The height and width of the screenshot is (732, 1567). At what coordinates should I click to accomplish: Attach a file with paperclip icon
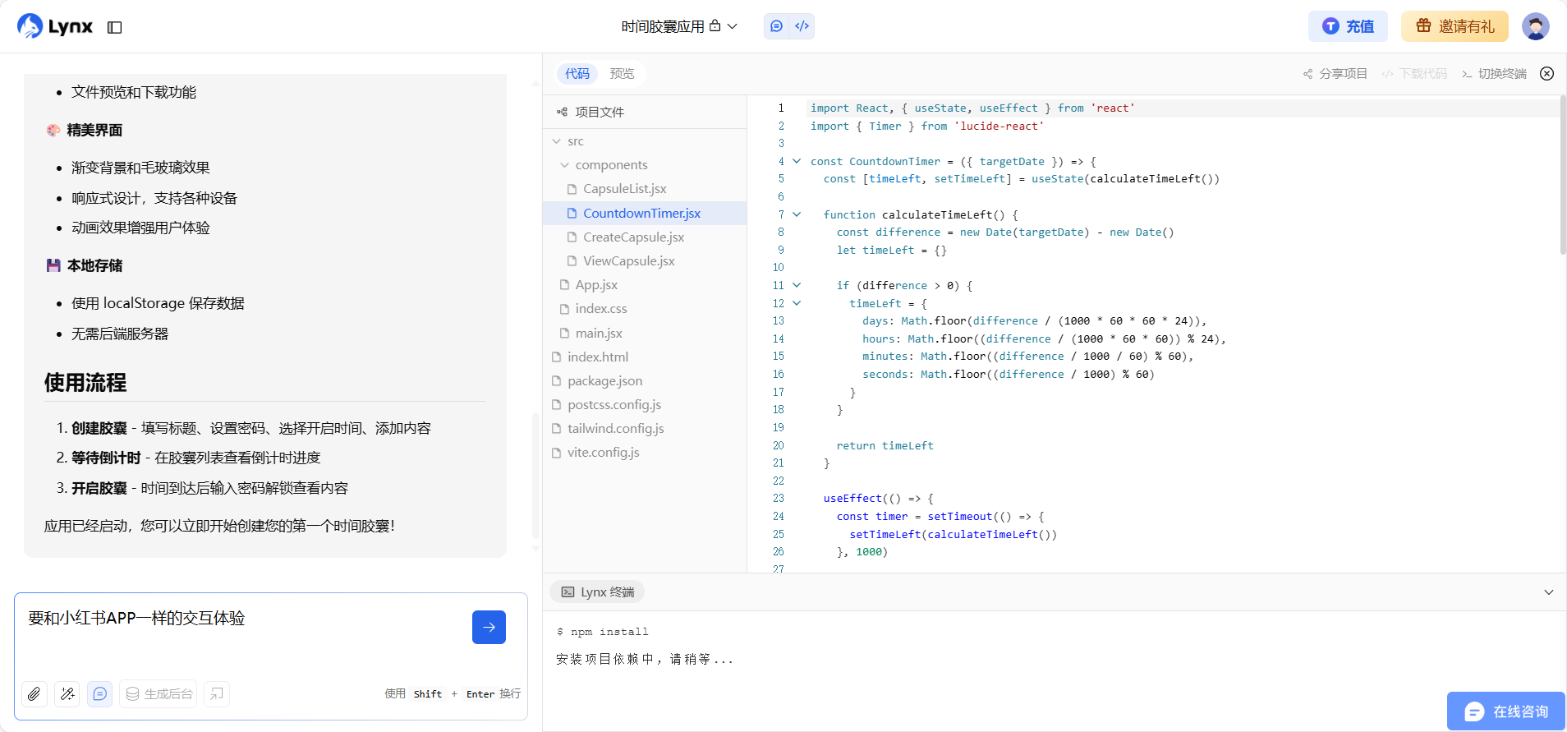[34, 693]
